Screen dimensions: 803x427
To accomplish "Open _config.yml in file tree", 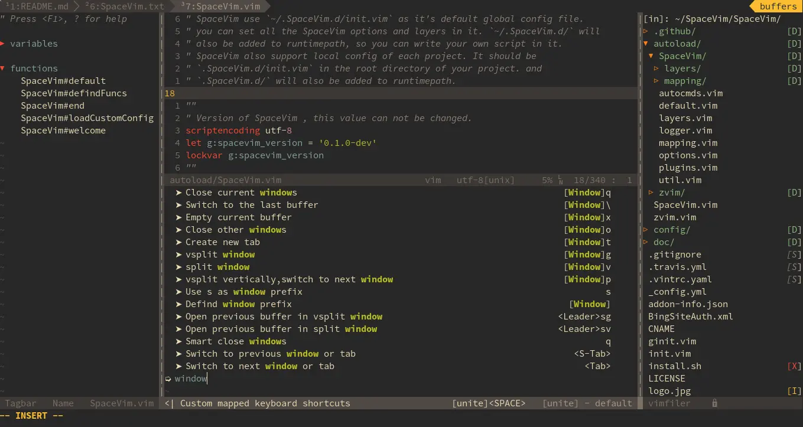I will [678, 292].
